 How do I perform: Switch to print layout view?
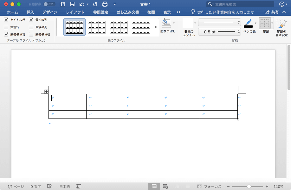(154, 186)
